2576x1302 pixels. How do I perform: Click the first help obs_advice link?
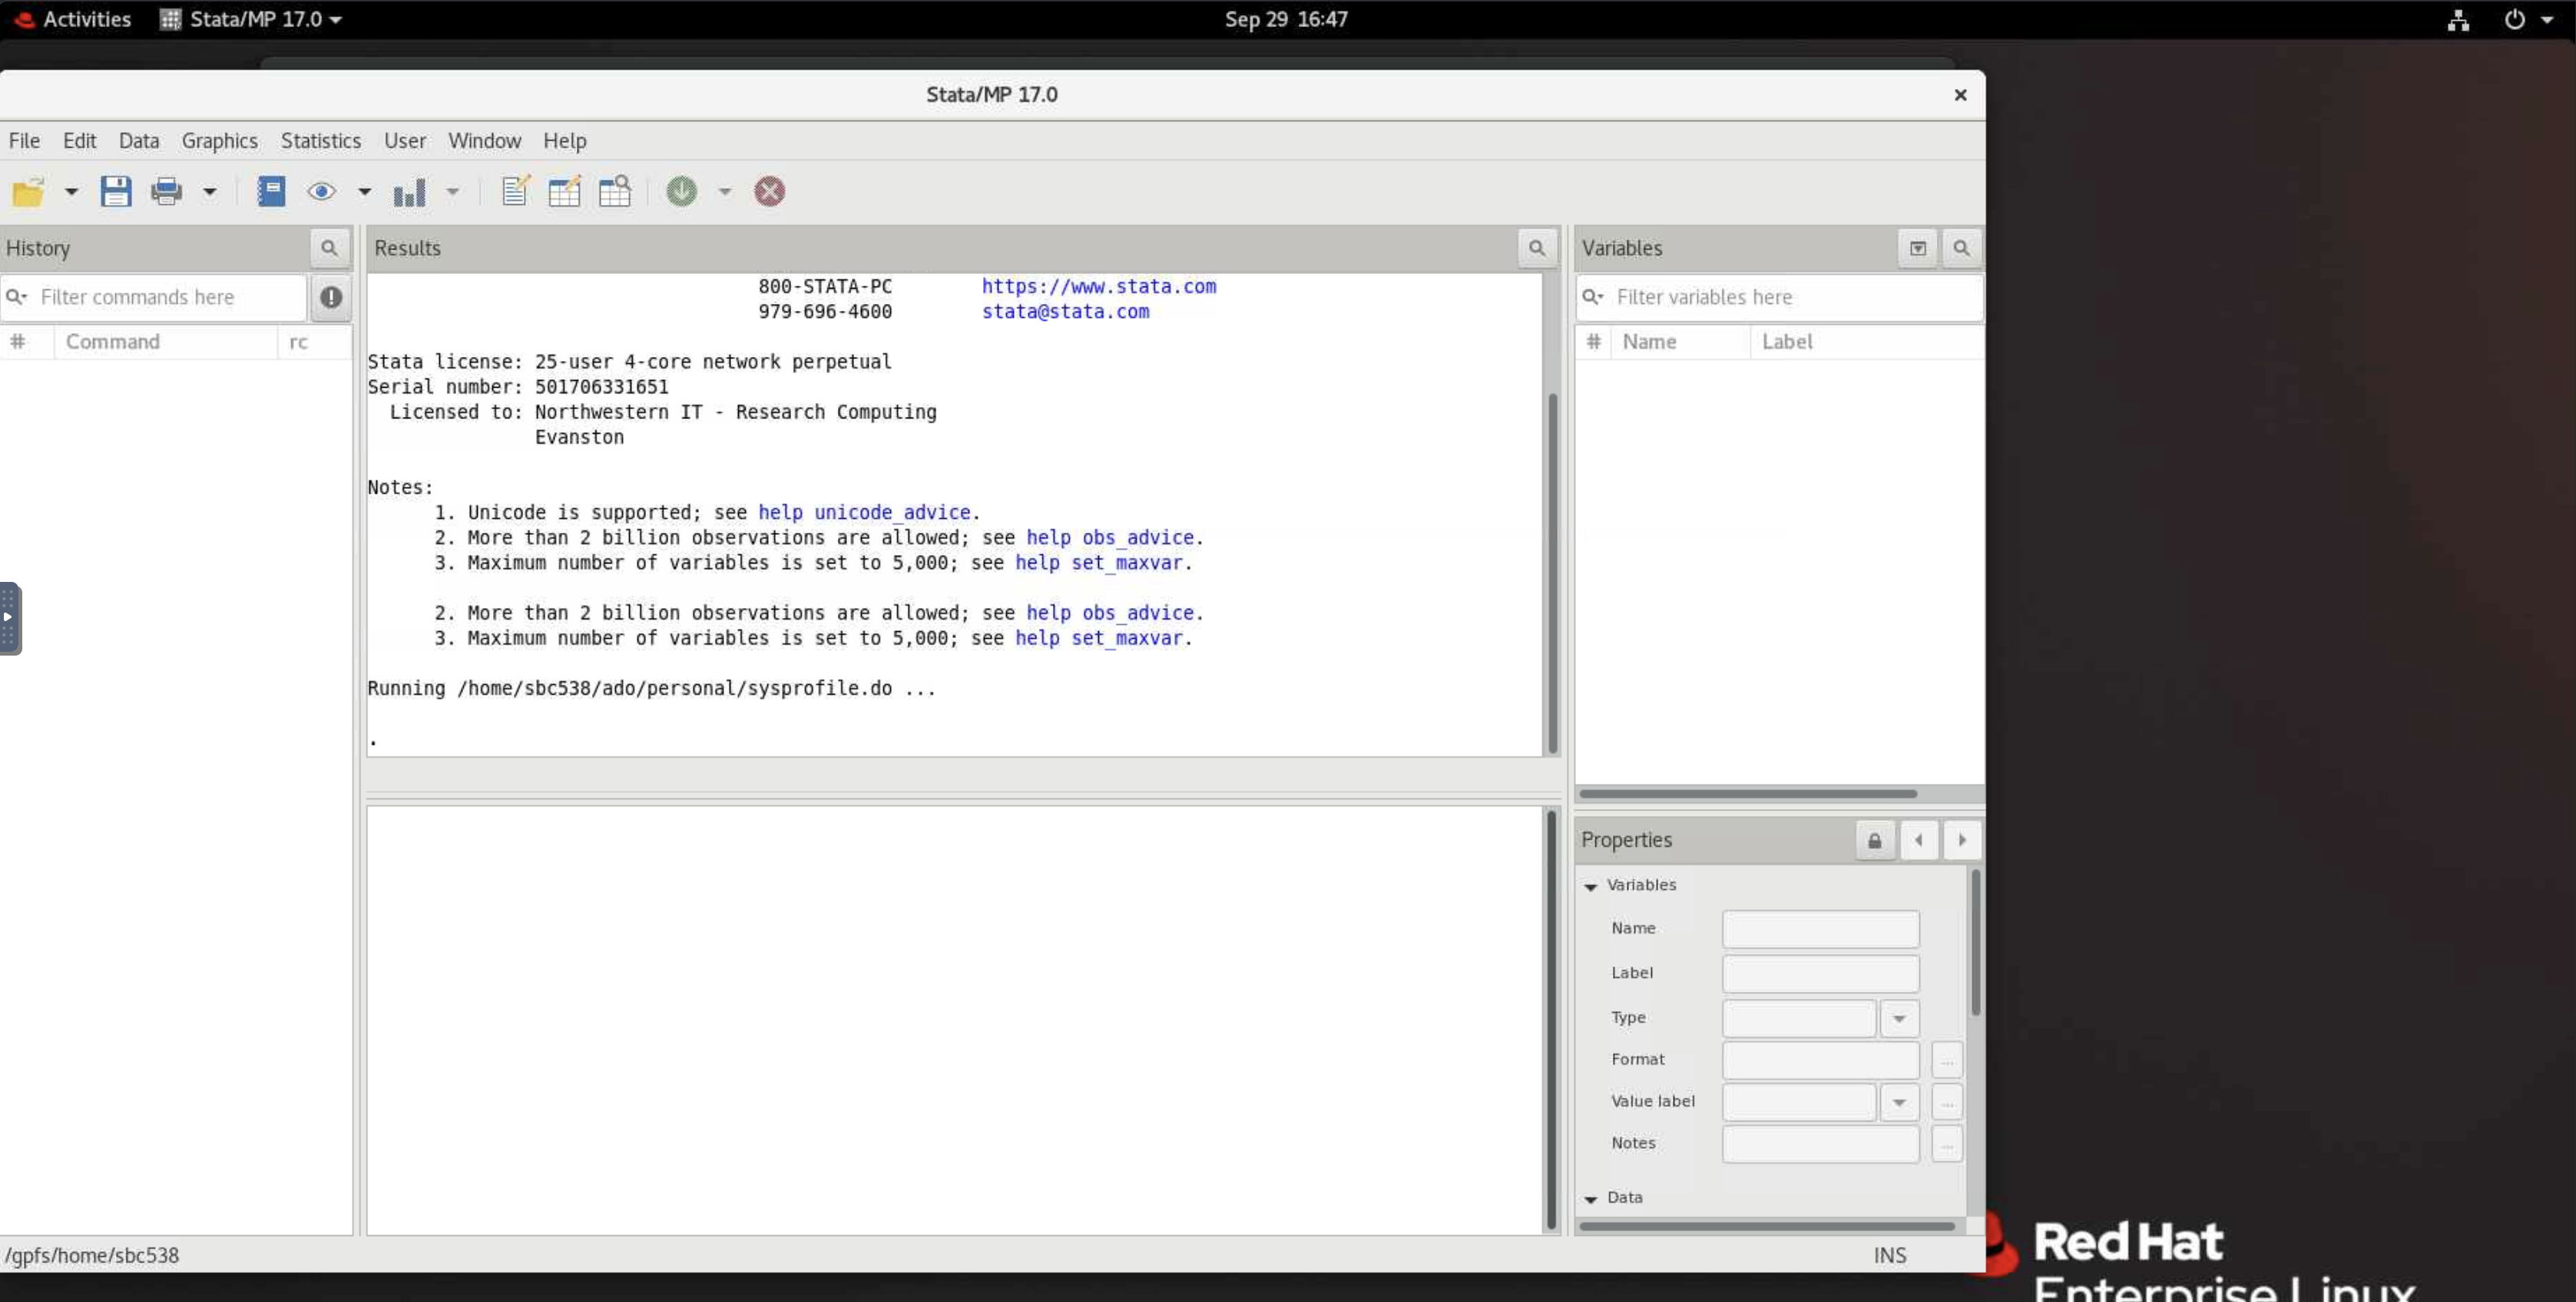(1110, 537)
